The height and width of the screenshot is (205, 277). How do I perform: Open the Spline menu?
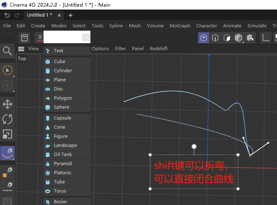click(116, 26)
